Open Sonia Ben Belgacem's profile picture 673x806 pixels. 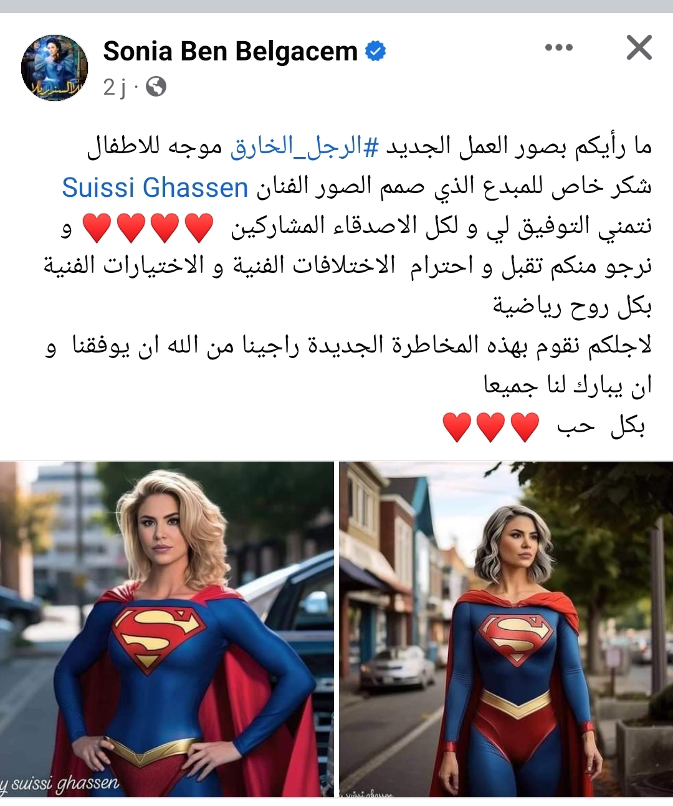[55, 67]
